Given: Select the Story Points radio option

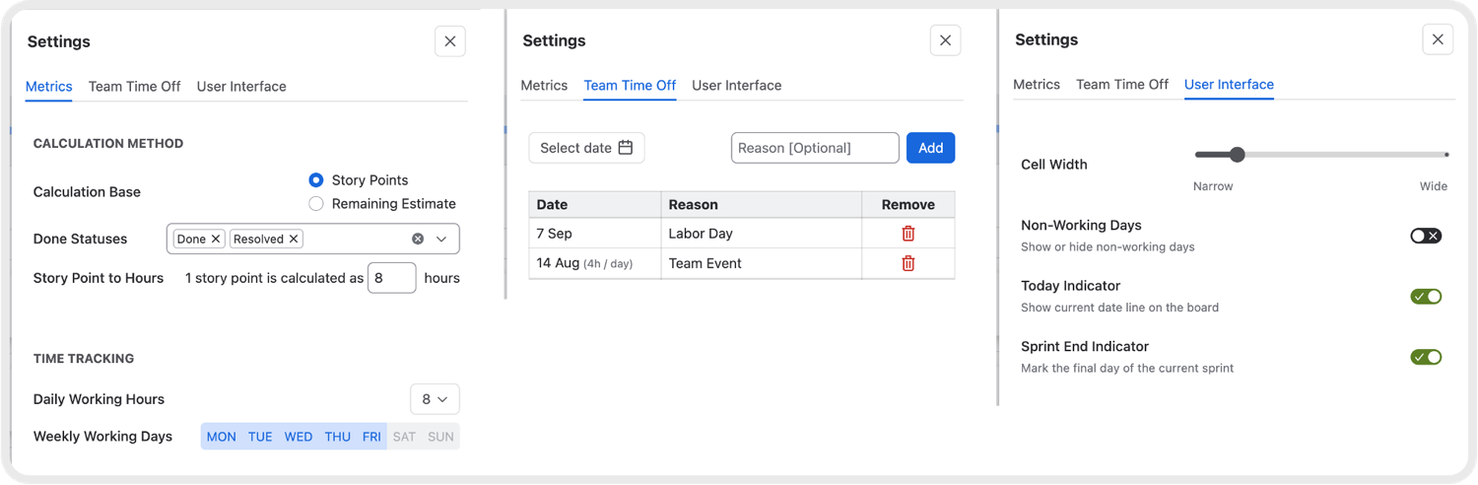Looking at the screenshot, I should click(316, 180).
